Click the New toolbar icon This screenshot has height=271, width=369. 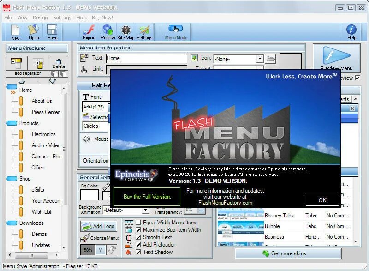pyautogui.click(x=15, y=32)
